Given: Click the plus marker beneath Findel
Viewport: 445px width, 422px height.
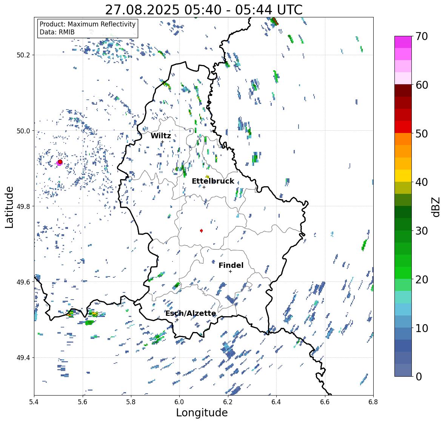Looking at the screenshot, I should pyautogui.click(x=231, y=272).
